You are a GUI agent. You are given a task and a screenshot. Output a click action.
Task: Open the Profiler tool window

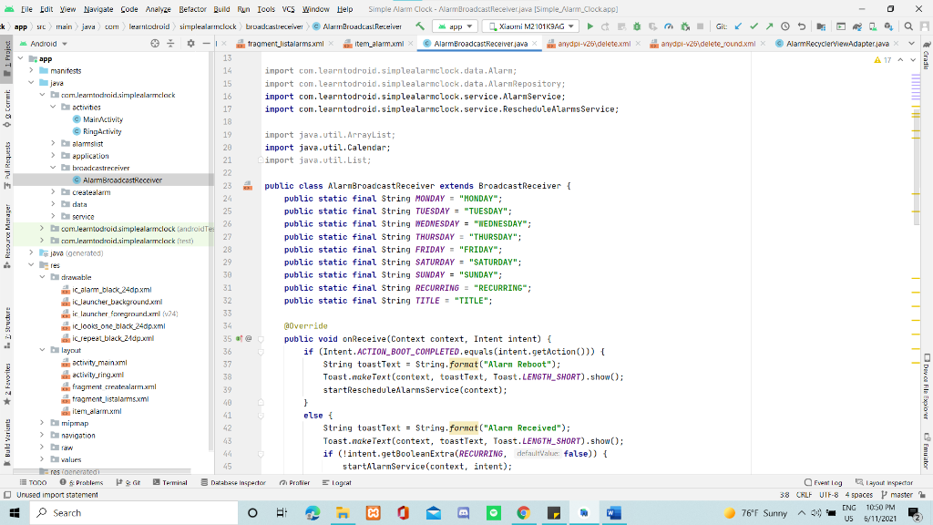click(x=298, y=482)
